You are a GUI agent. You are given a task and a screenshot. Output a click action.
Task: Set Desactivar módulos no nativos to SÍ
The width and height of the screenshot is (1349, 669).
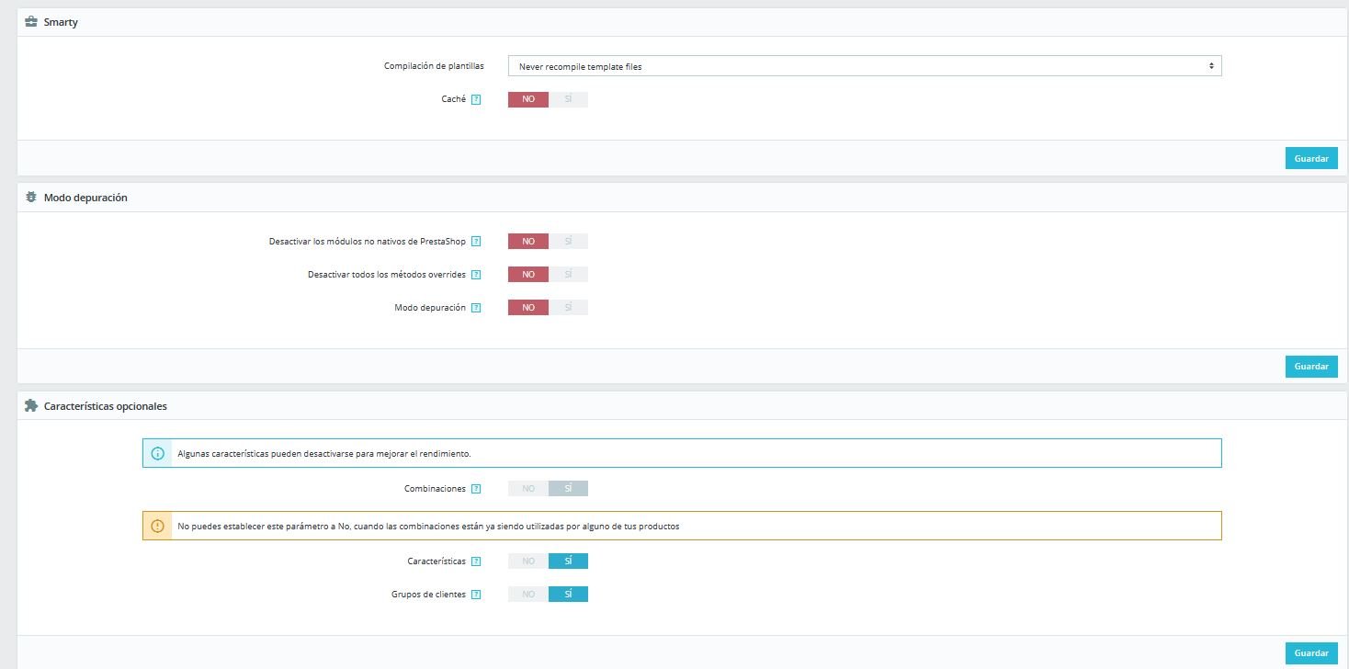click(x=568, y=242)
